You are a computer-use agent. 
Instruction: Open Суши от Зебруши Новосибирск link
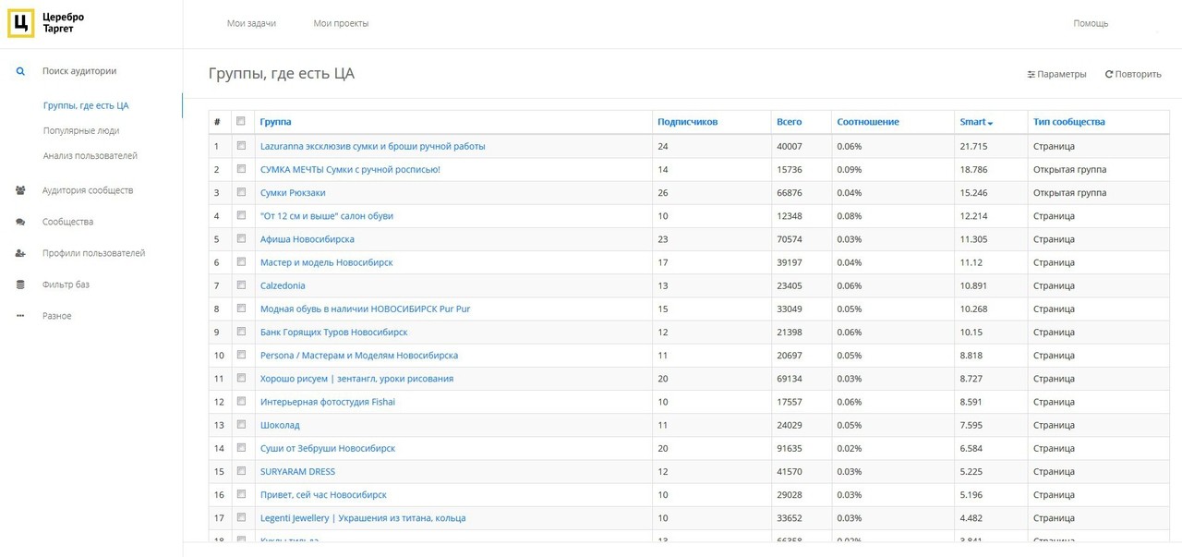(328, 448)
